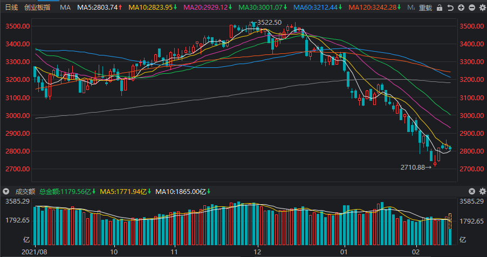Open main chart settings gear
The image size is (487, 257).
pos(482,8)
